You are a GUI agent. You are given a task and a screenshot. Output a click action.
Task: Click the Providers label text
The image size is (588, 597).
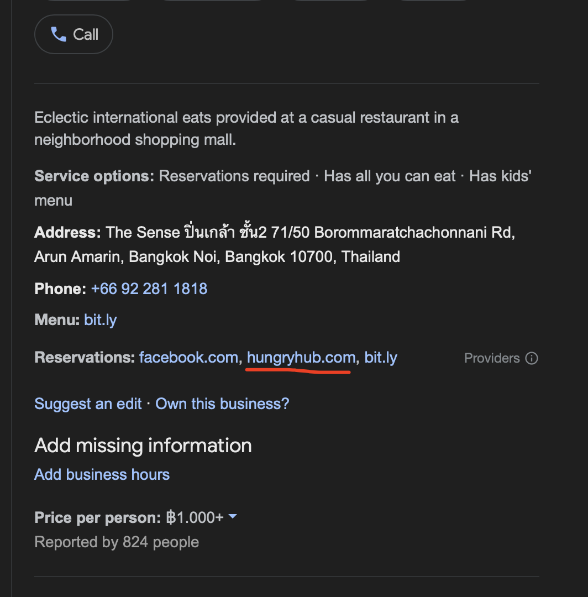click(492, 358)
